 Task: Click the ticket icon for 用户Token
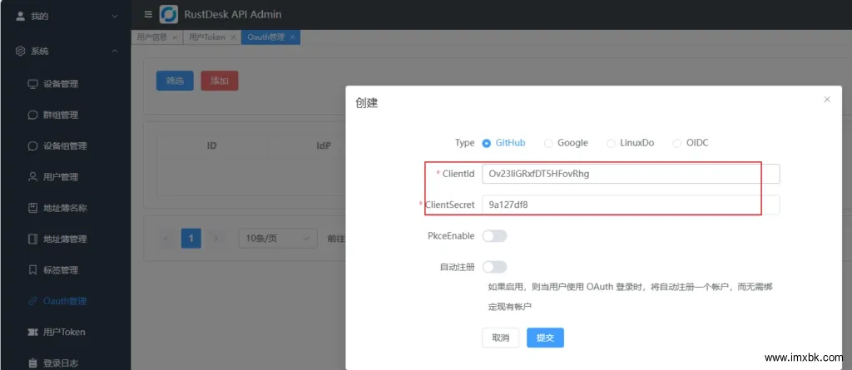click(x=32, y=332)
